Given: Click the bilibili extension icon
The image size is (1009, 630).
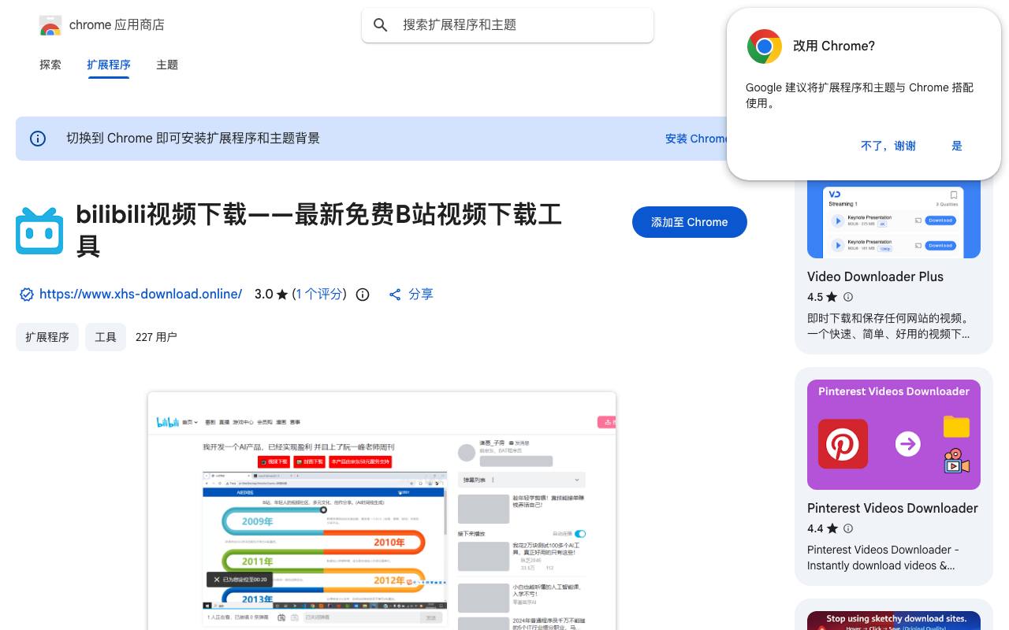Looking at the screenshot, I should click(39, 231).
